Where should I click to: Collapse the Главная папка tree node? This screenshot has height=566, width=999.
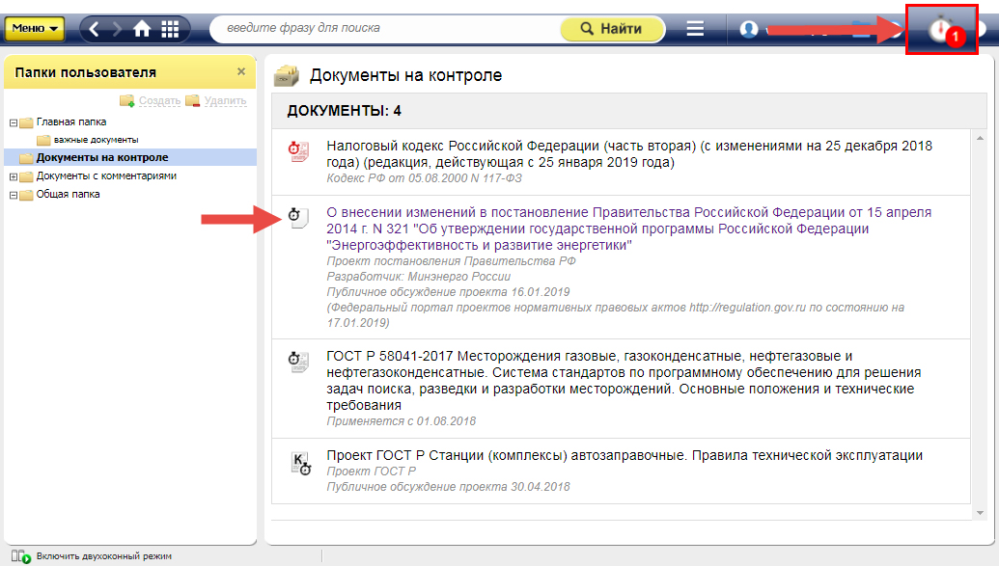click(x=14, y=122)
